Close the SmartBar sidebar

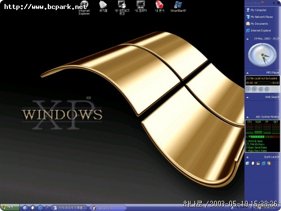pos(278,3)
